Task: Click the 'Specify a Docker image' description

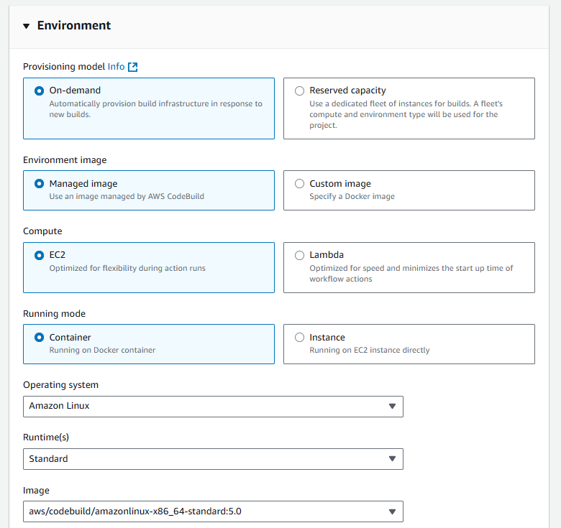Action: 352,197
